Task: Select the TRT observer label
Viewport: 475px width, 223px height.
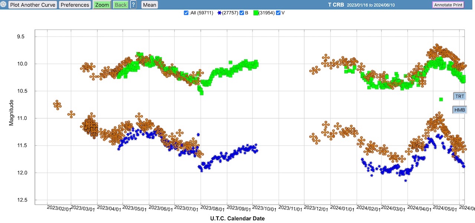Action: [x=459, y=96]
